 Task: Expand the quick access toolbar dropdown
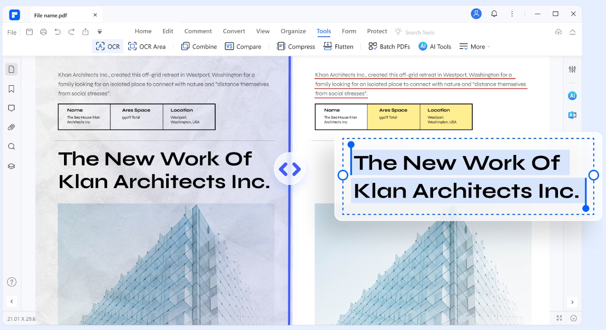pos(100,32)
